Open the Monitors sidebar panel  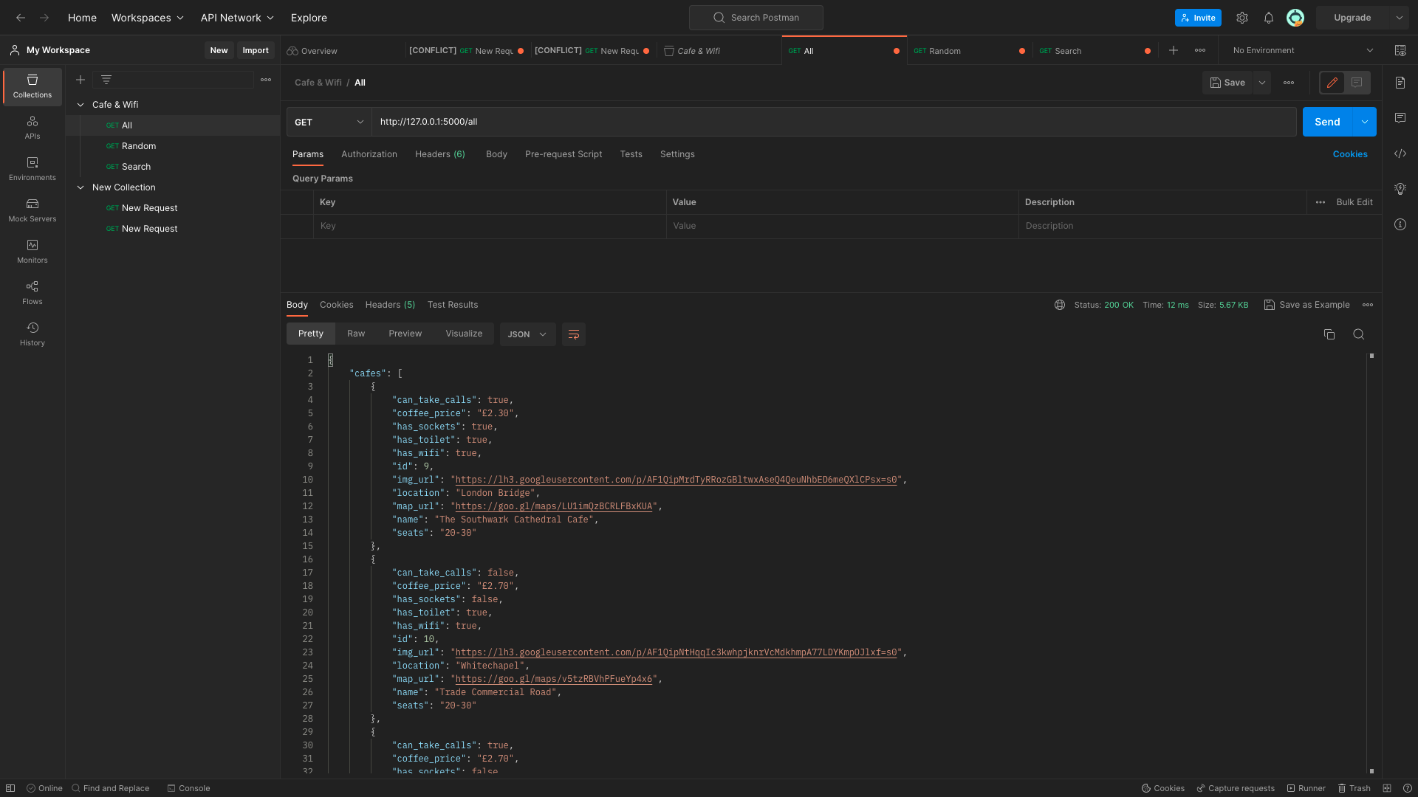pos(32,251)
